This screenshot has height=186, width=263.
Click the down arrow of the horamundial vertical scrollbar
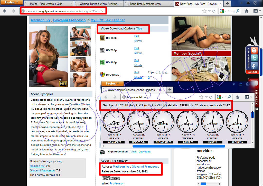pyautogui.click(x=253, y=143)
